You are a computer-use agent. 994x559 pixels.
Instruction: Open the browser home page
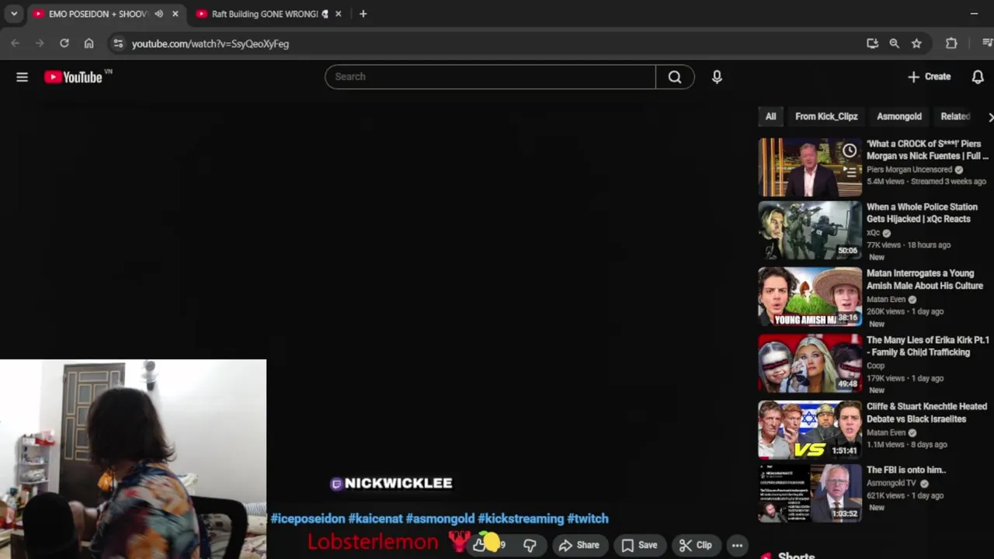point(89,43)
